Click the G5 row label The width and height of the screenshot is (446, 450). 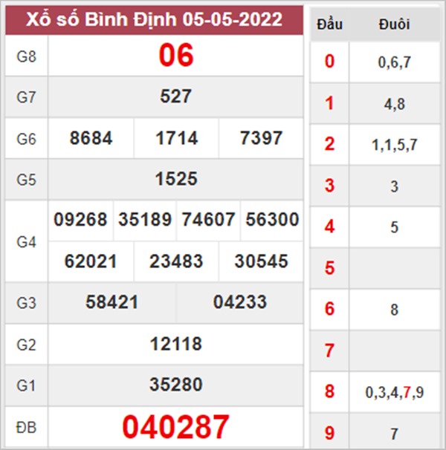point(27,180)
